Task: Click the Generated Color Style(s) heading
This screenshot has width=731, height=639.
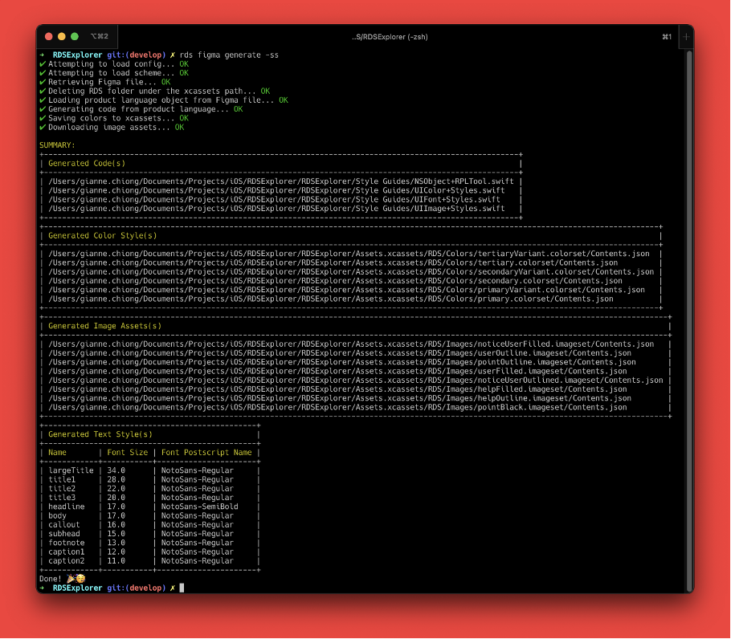Action: point(103,236)
